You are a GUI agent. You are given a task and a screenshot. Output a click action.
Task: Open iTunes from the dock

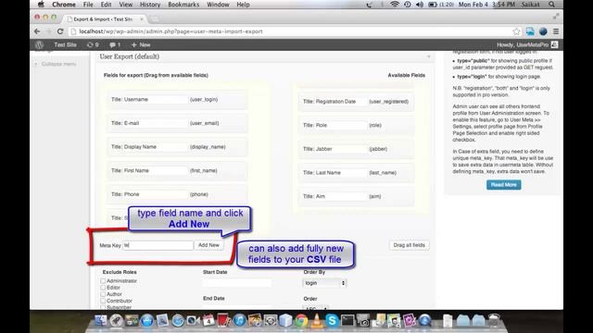coord(239,321)
